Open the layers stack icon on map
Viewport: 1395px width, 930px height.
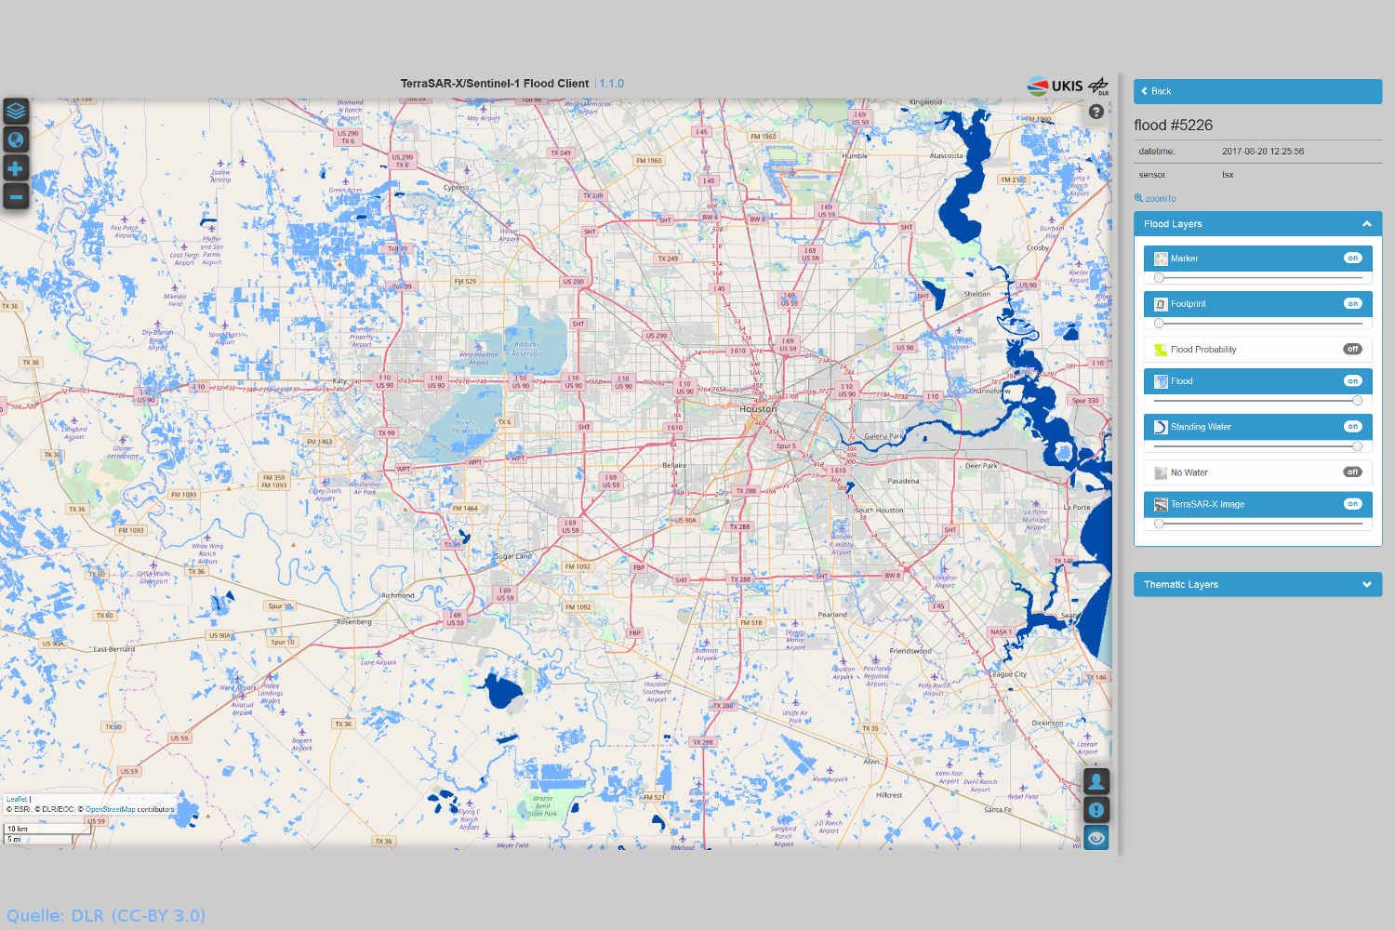pyautogui.click(x=16, y=112)
